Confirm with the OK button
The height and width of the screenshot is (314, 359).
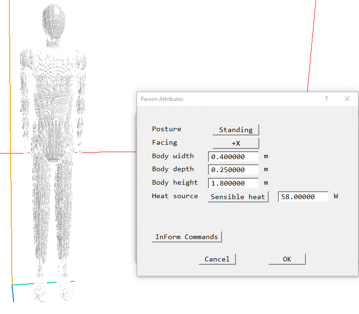[x=287, y=259]
